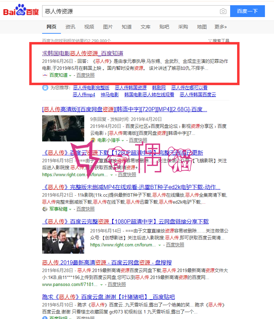Open [恶人传高清版][百度网盘资源] 720P result
The width and height of the screenshot is (274, 319).
(x=125, y=109)
